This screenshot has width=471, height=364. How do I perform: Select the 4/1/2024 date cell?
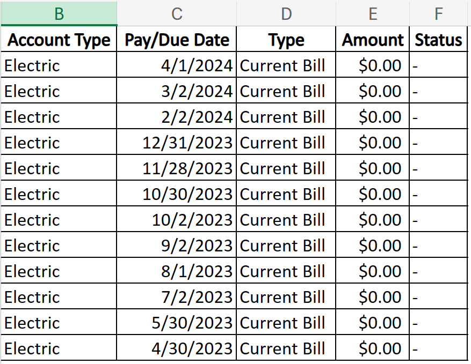pyautogui.click(x=177, y=65)
